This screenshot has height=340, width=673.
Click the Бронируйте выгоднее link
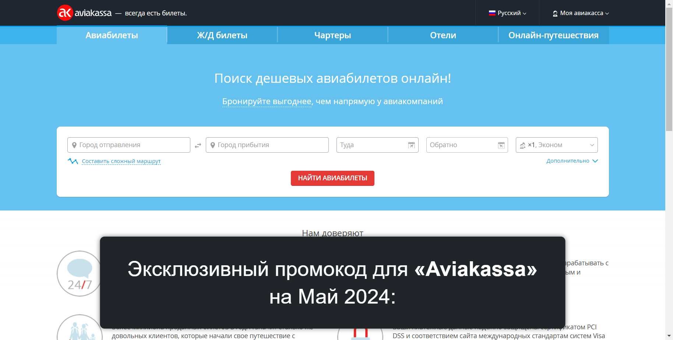267,102
